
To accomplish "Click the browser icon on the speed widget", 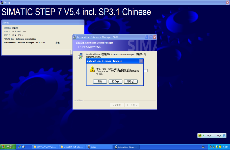I will click(224, 135).
